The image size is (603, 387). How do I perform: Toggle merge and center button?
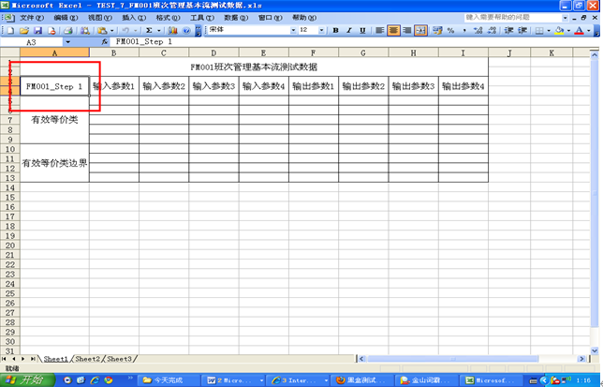click(420, 30)
